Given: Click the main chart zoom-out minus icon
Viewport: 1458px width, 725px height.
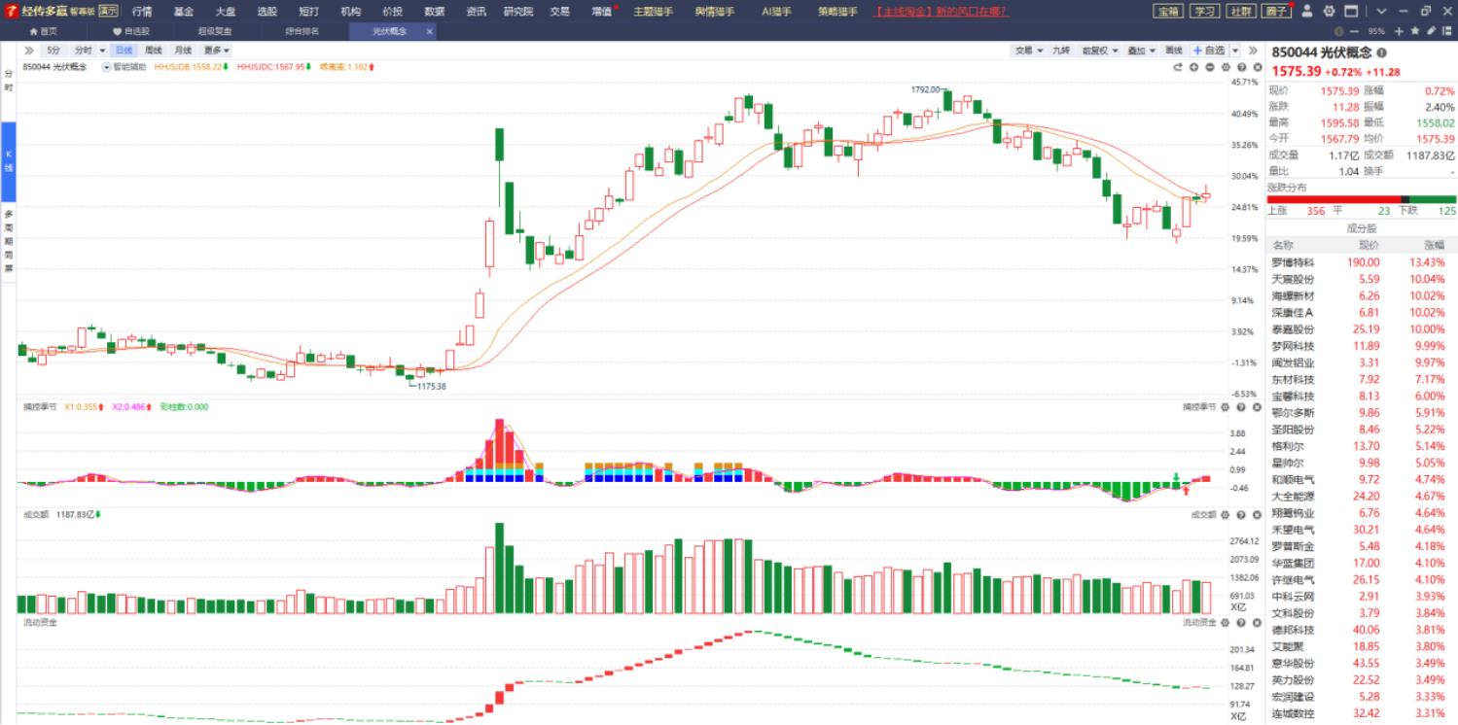Looking at the screenshot, I should 1210,67.
